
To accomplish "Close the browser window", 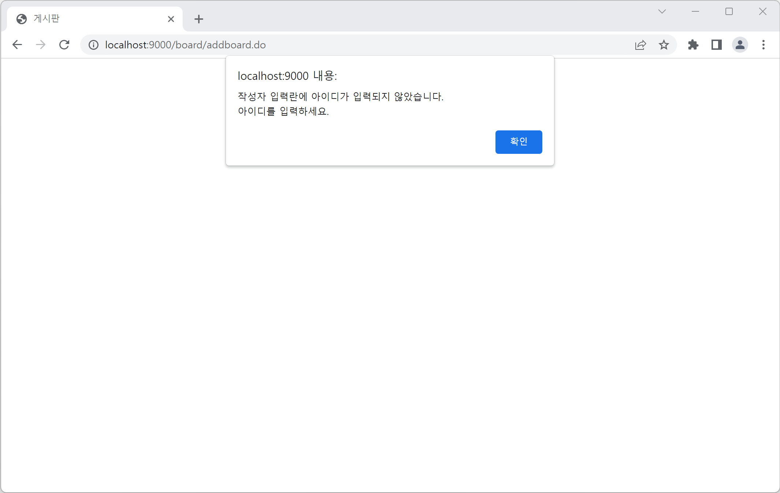I will pos(762,11).
